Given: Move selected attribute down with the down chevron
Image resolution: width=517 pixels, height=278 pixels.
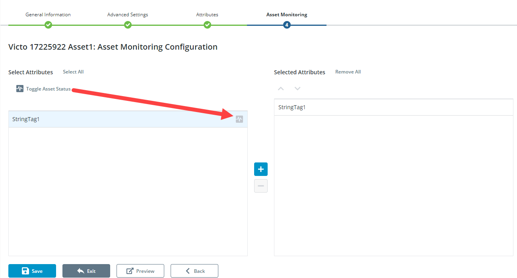Looking at the screenshot, I should coord(297,88).
